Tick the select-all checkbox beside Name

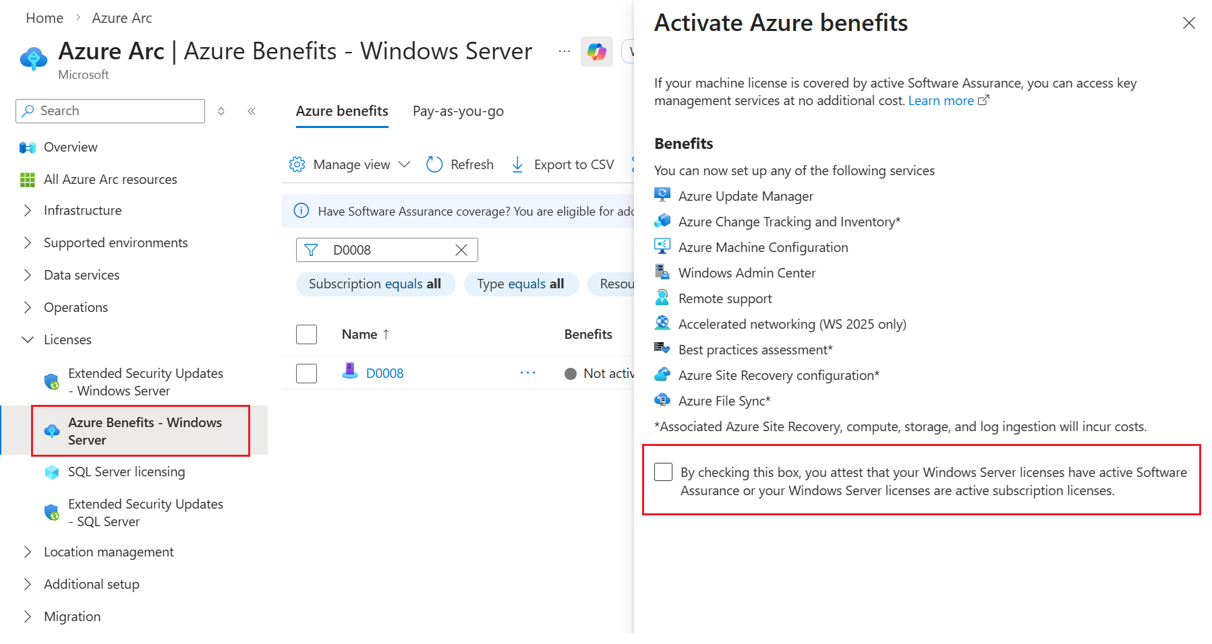click(307, 334)
